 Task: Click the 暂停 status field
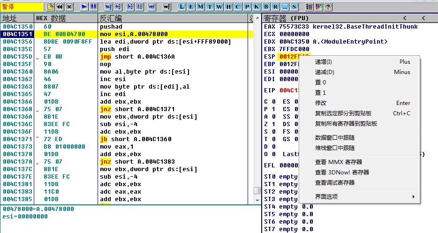pos(22,7)
